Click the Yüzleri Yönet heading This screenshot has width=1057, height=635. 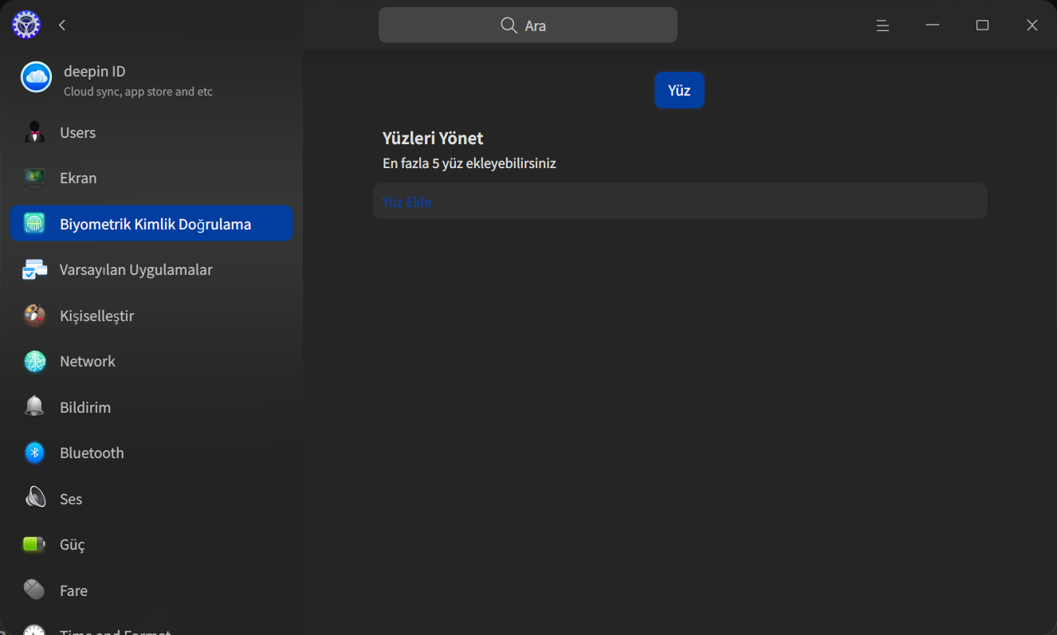click(x=433, y=138)
